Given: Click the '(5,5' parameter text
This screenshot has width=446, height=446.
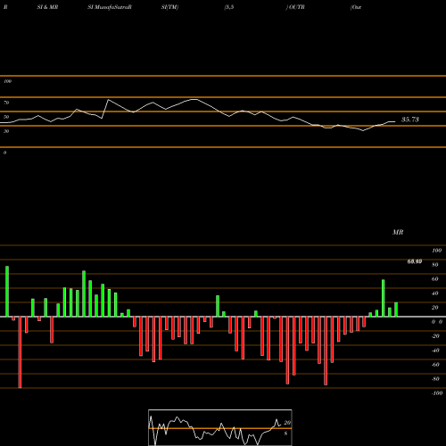Looking at the screenshot, I should pyautogui.click(x=229, y=7).
